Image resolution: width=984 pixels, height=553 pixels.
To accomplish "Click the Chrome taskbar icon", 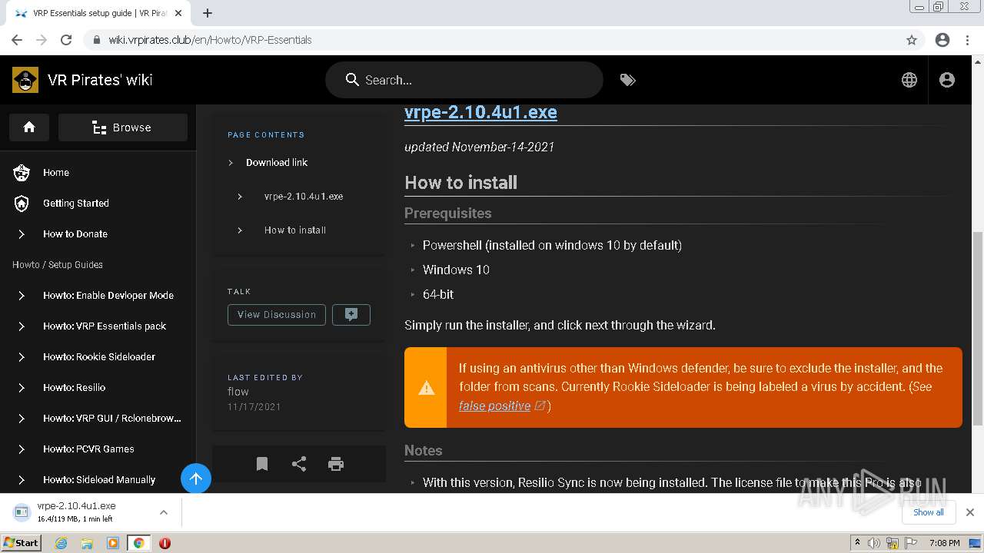I will pyautogui.click(x=138, y=543).
